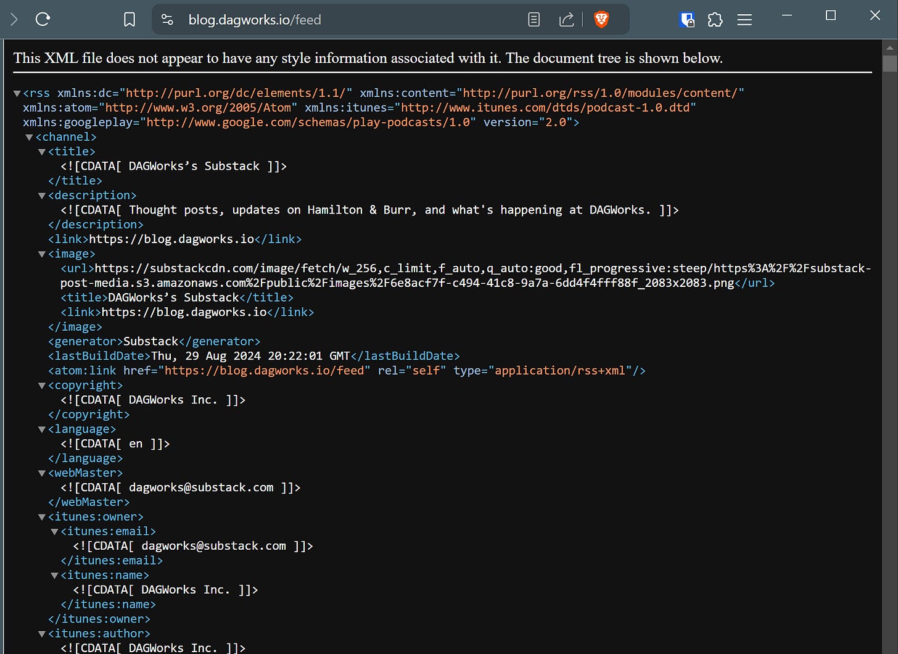This screenshot has width=898, height=654.
Task: Click the version="2.0" attribute
Action: coord(527,122)
